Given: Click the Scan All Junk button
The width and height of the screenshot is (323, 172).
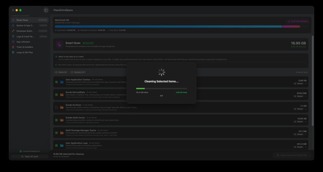Looking at the screenshot, I should click(30, 156).
